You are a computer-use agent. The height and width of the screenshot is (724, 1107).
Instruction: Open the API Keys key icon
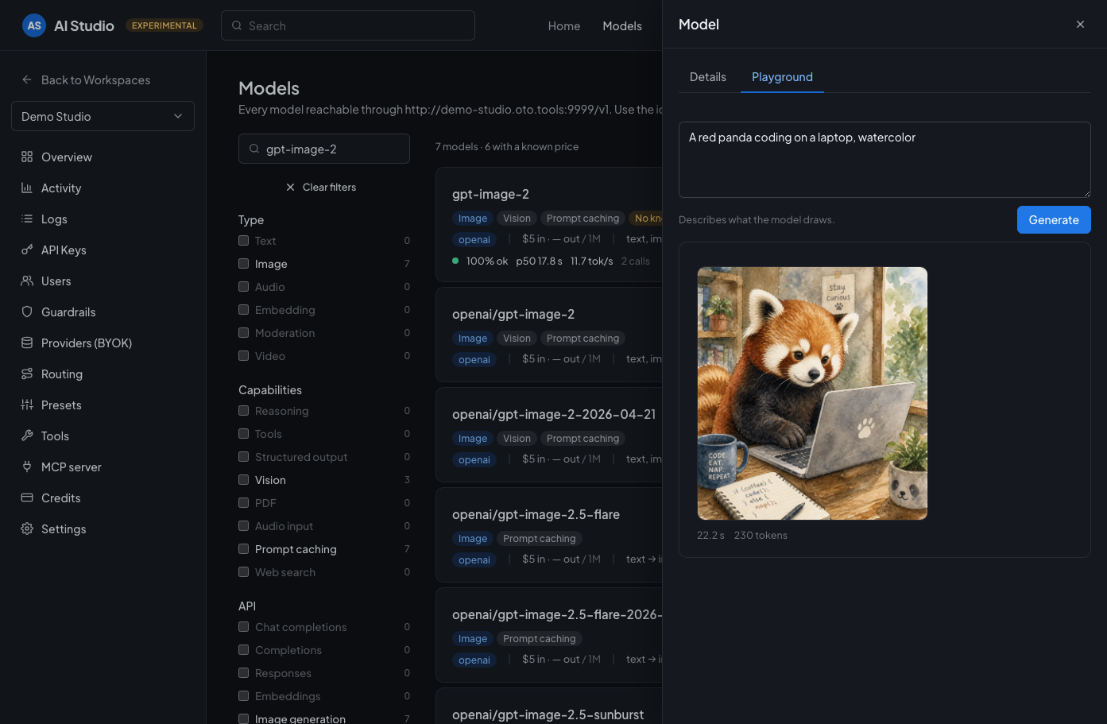tap(27, 250)
